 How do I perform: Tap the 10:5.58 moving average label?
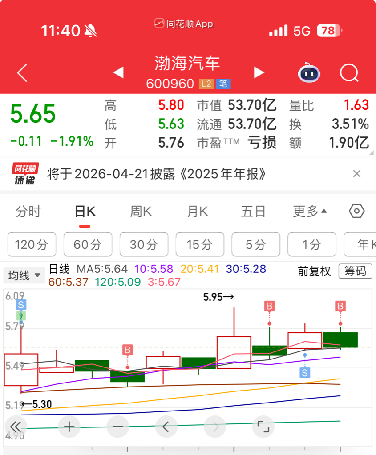tap(154, 269)
